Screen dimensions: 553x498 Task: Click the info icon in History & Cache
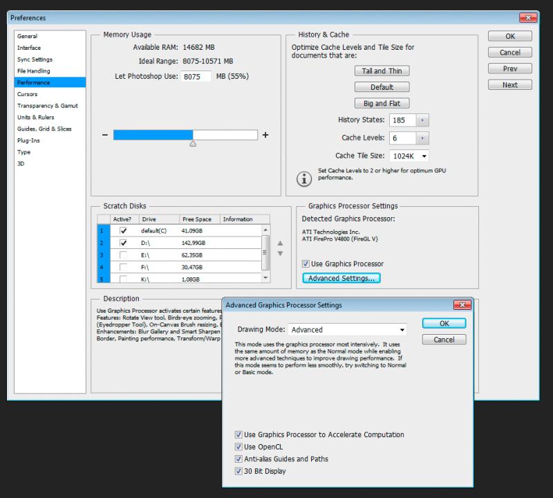(x=304, y=178)
